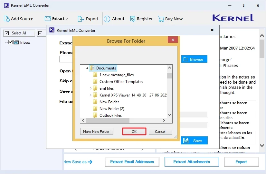266x174 pixels.
Task: Click the Add Source toolbar icon
Action: tap(7, 19)
